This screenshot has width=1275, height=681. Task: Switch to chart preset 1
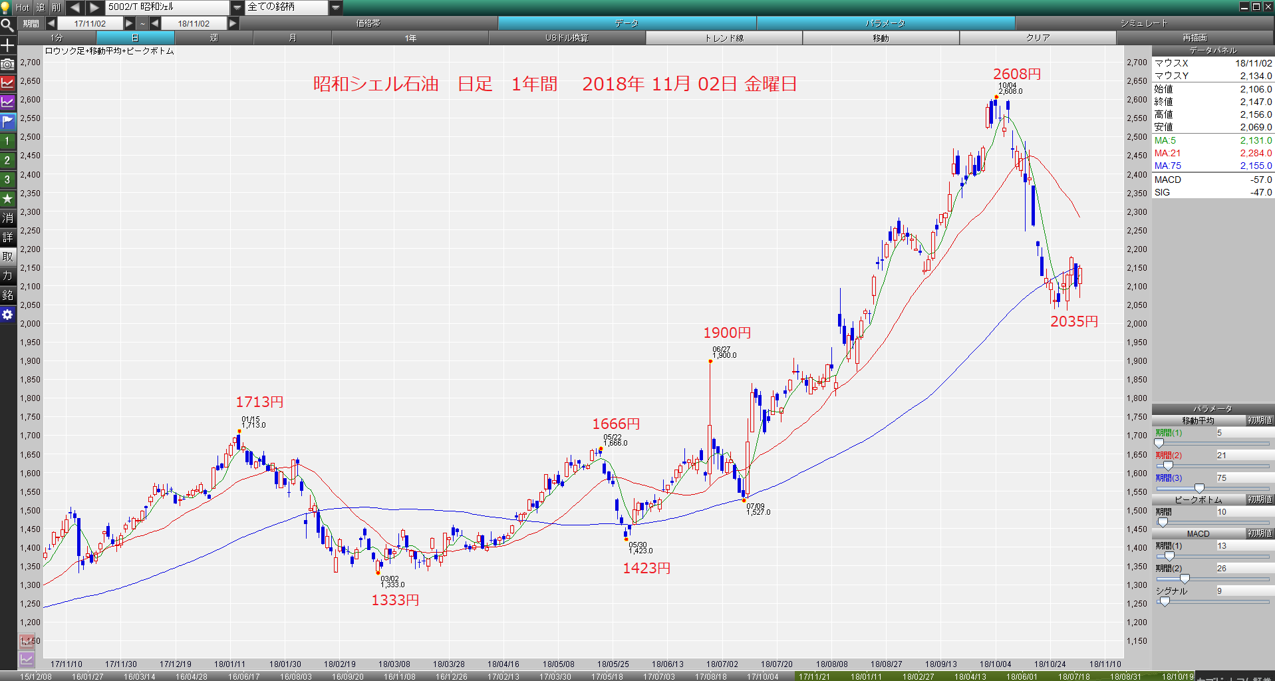click(7, 141)
